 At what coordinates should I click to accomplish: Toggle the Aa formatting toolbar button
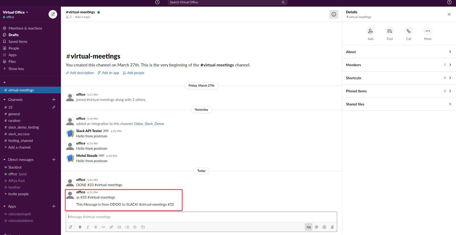click(309, 227)
